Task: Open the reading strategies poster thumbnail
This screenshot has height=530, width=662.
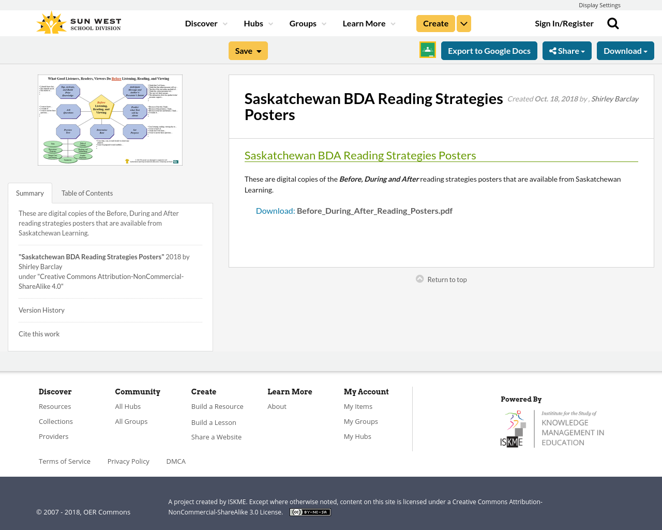Action: (x=110, y=120)
